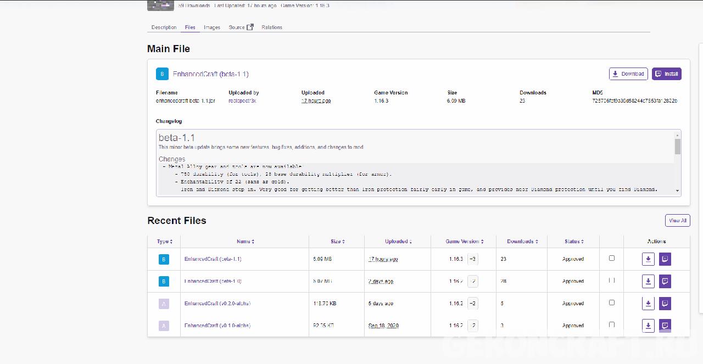Image resolution: width=703 pixels, height=364 pixels.
Task: Click Twitch install icon for v0.2.0-alpha row
Action: (x=665, y=304)
